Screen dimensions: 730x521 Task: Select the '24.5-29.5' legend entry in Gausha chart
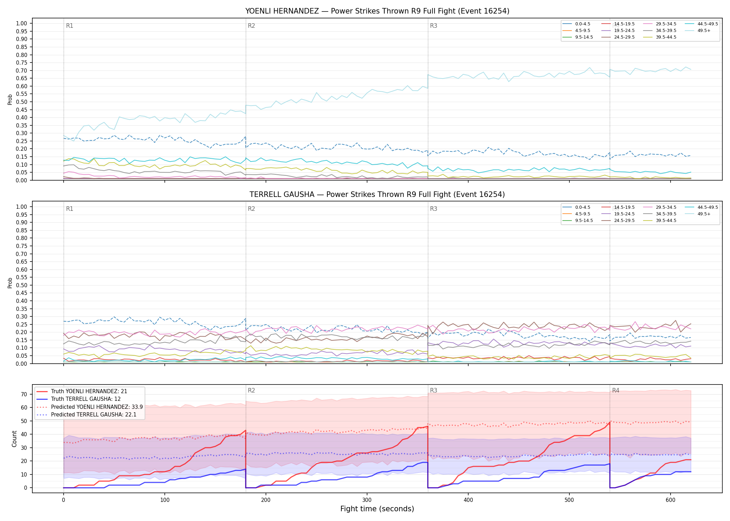618,221
